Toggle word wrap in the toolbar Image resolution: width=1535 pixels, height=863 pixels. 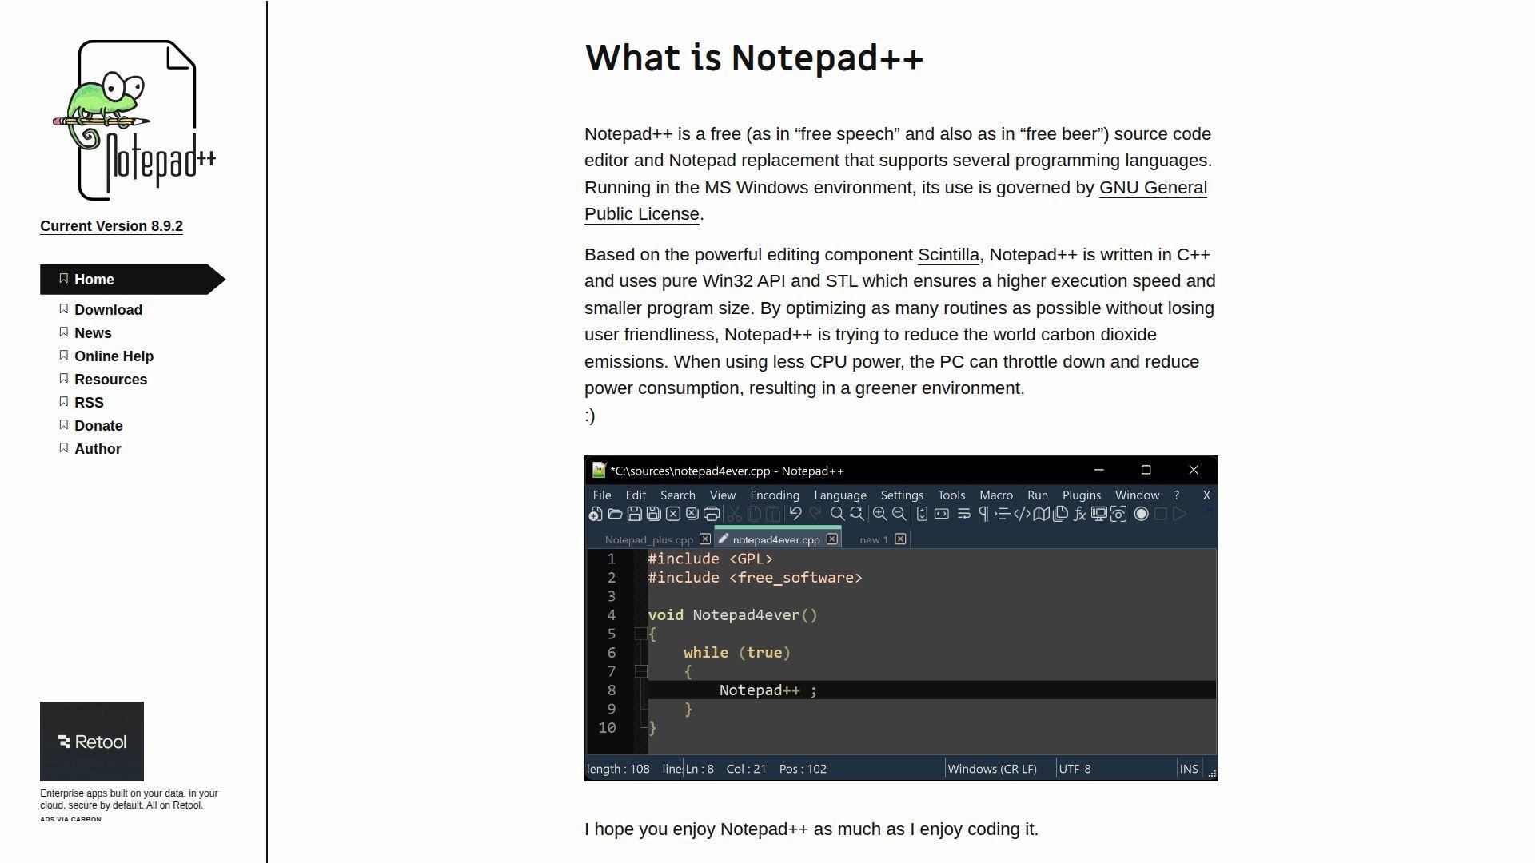pyautogui.click(x=963, y=514)
